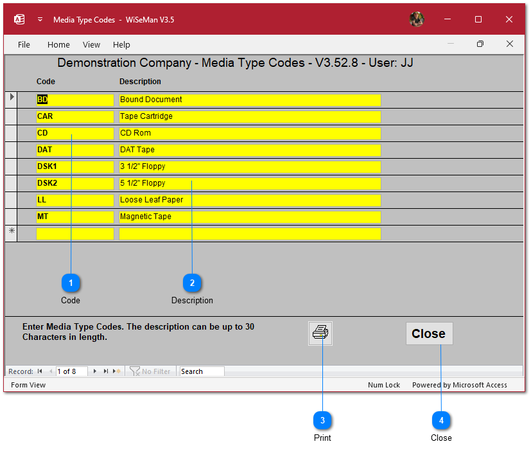Image resolution: width=531 pixels, height=453 pixels.
Task: Click the Print icon button
Action: pos(320,333)
